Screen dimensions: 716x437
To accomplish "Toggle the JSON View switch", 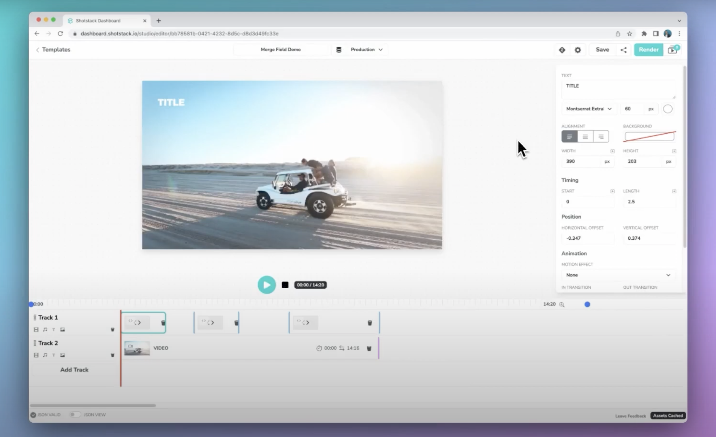I will click(x=75, y=415).
